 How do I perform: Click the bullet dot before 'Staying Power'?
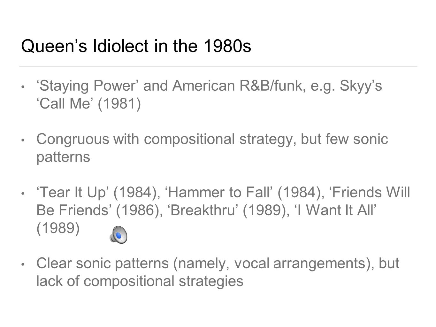[x=22, y=87]
